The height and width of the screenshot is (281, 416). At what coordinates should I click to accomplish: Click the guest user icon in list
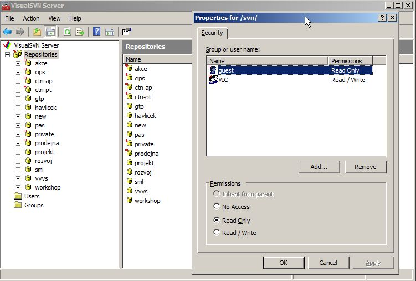tap(213, 70)
